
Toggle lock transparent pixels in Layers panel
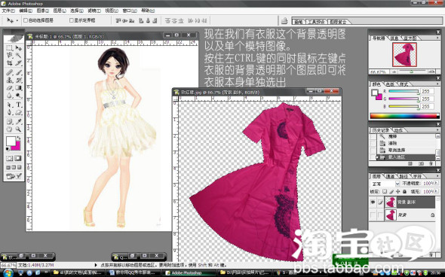click(385, 191)
